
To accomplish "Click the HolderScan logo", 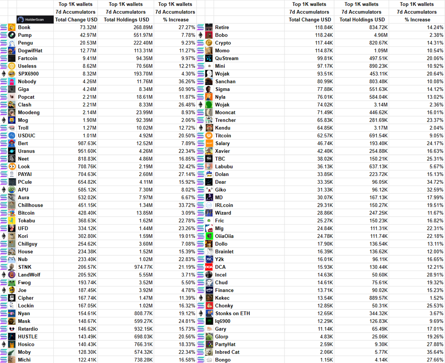I will click(x=35, y=19).
